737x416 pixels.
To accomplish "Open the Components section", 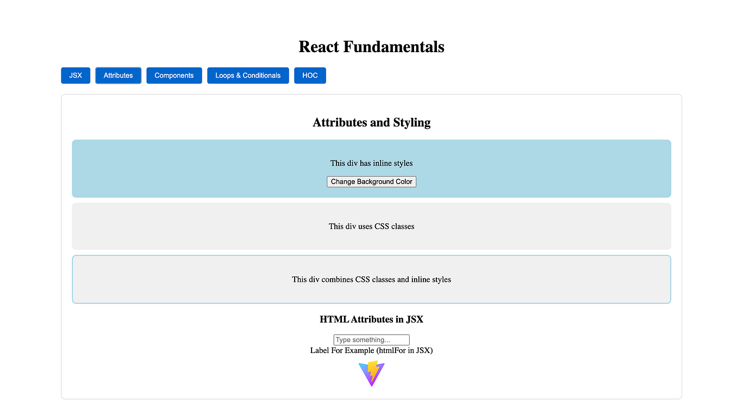I will (x=174, y=75).
